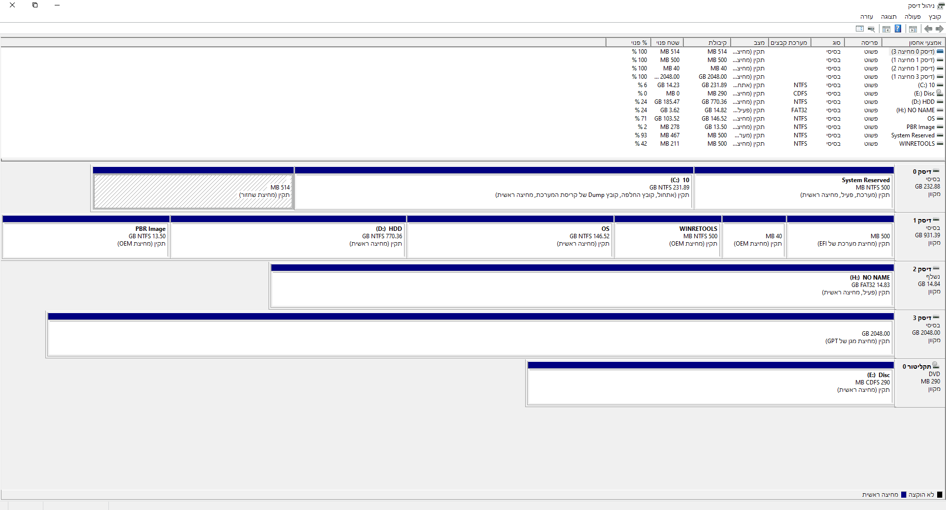Screen dimensions: 946x510
Task: Click the drive icon of (H:) NO NAME in volume list
Action: coord(940,110)
